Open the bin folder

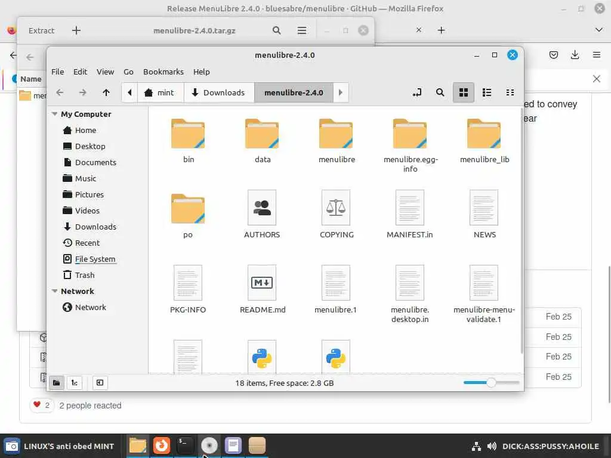(188, 140)
